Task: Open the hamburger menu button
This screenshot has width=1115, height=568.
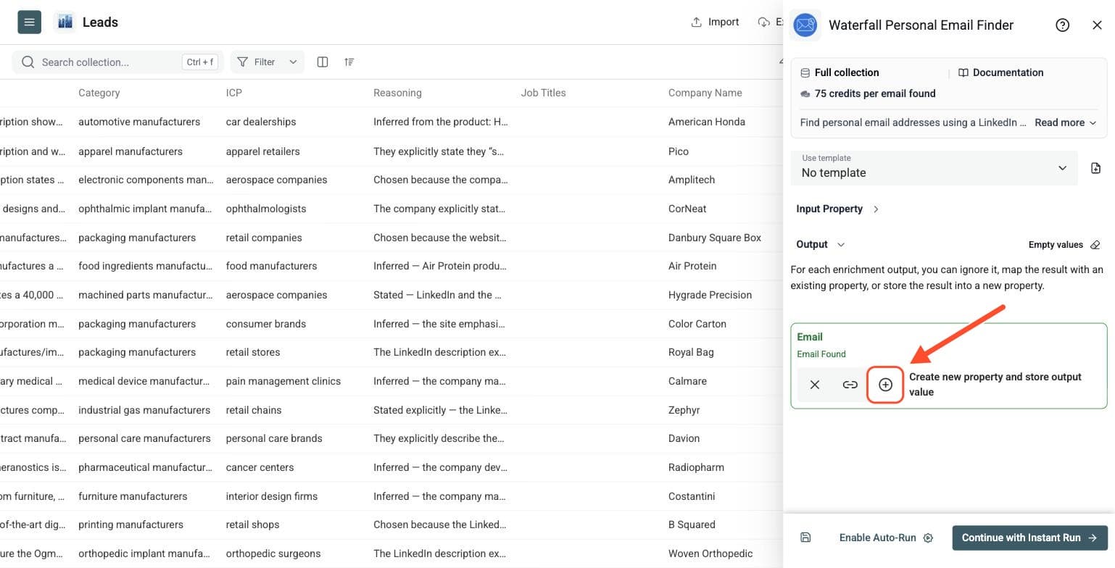Action: coord(29,22)
